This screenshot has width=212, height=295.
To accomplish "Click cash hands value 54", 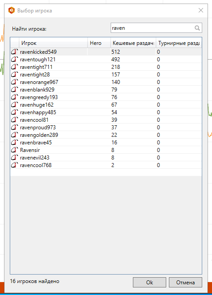I will (x=114, y=112).
